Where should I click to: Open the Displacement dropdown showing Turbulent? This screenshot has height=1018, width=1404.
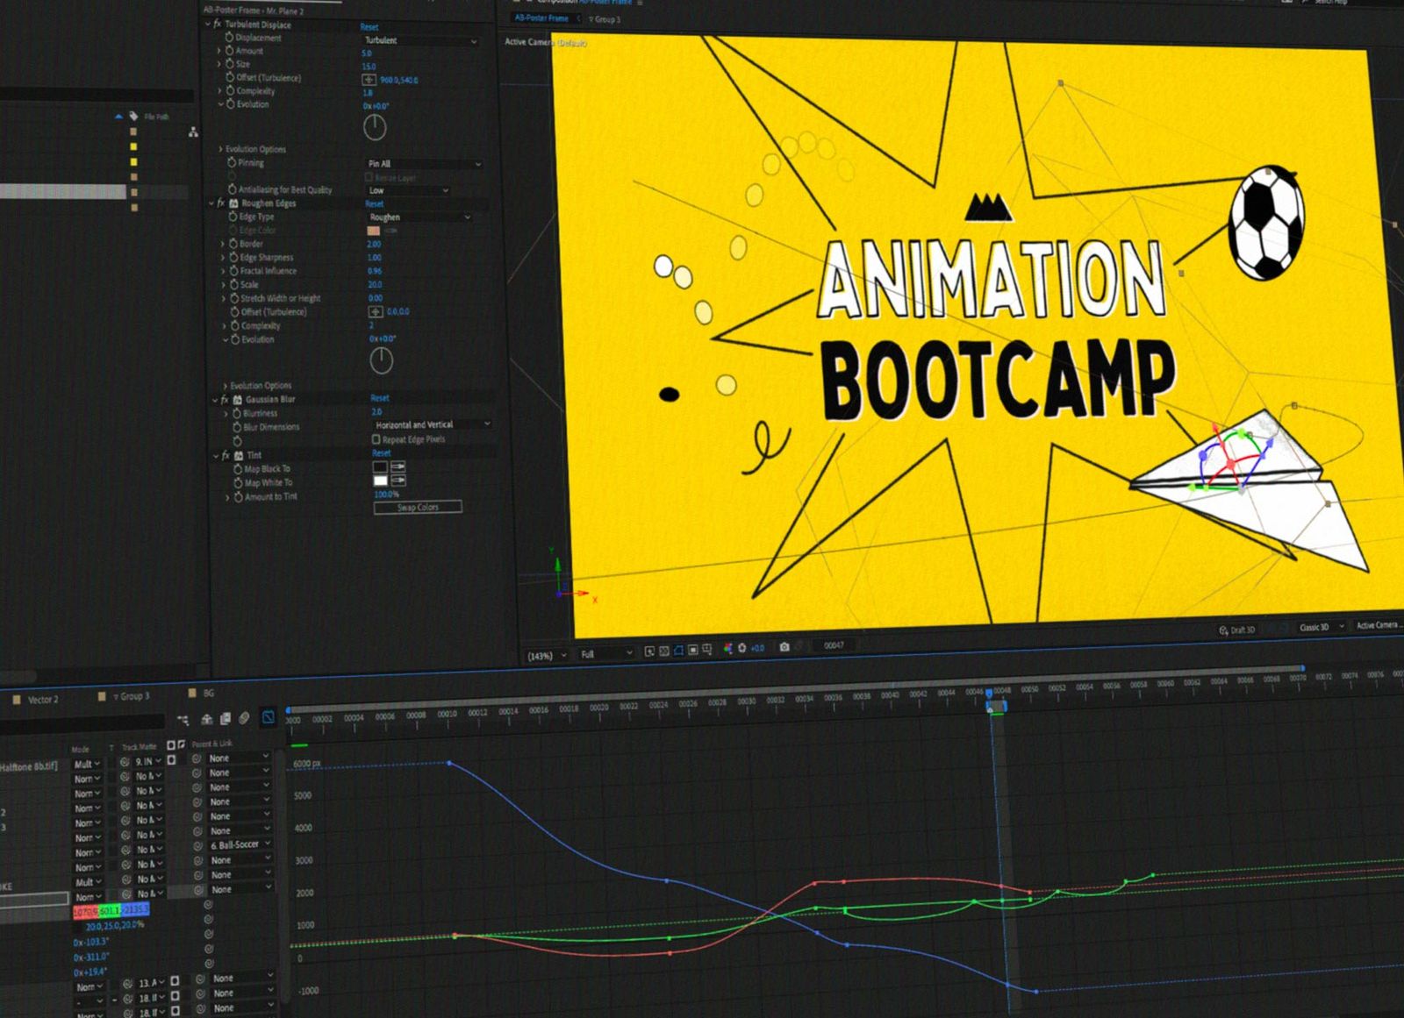point(421,39)
